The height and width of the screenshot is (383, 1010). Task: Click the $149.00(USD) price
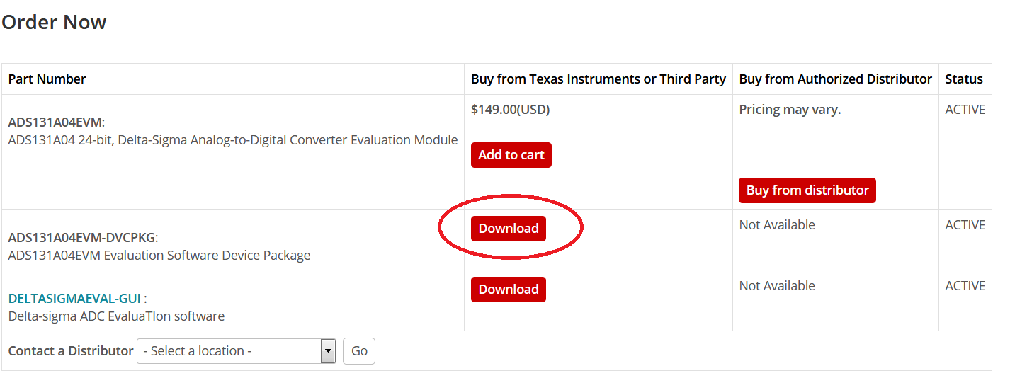510,110
